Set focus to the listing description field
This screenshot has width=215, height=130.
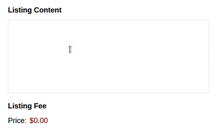108,56
